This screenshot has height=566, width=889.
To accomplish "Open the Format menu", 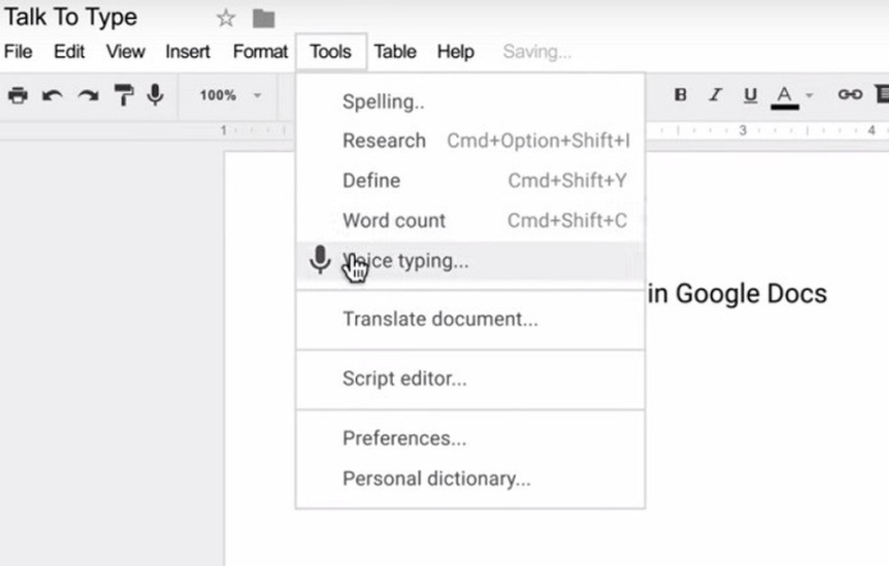I will pos(260,51).
